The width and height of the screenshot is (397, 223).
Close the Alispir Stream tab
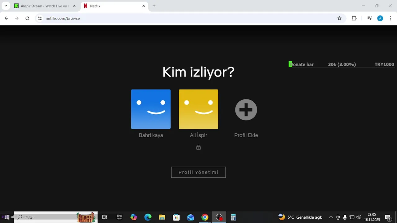click(x=74, y=6)
